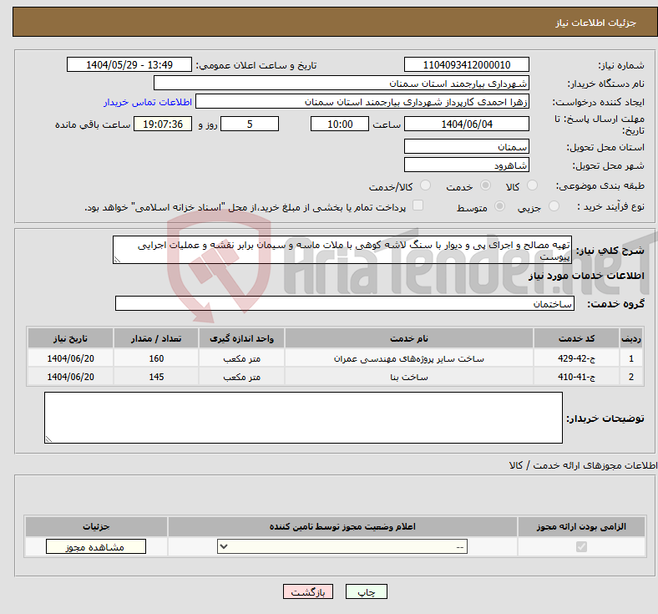Click ساخت سایر پروژه‌های مهندسی عمران cell

408,358
